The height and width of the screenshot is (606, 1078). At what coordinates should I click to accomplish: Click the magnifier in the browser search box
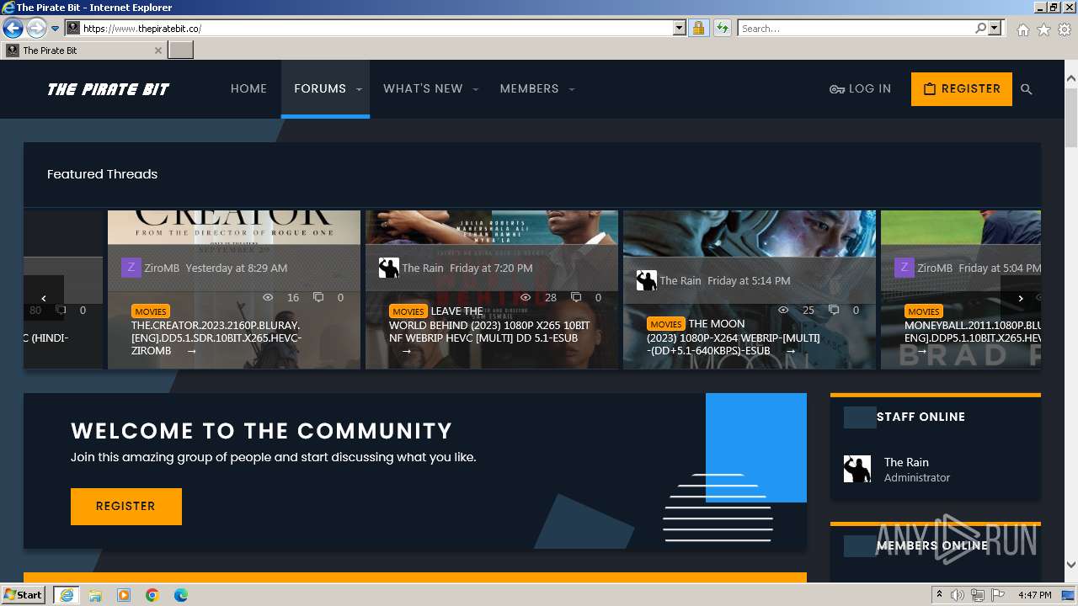pos(980,28)
